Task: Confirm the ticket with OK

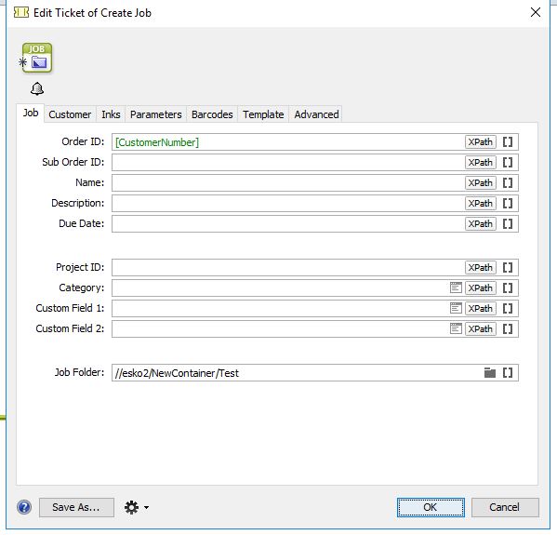Action: click(x=431, y=507)
